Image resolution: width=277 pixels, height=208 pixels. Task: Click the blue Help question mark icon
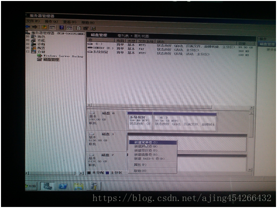click(62, 27)
